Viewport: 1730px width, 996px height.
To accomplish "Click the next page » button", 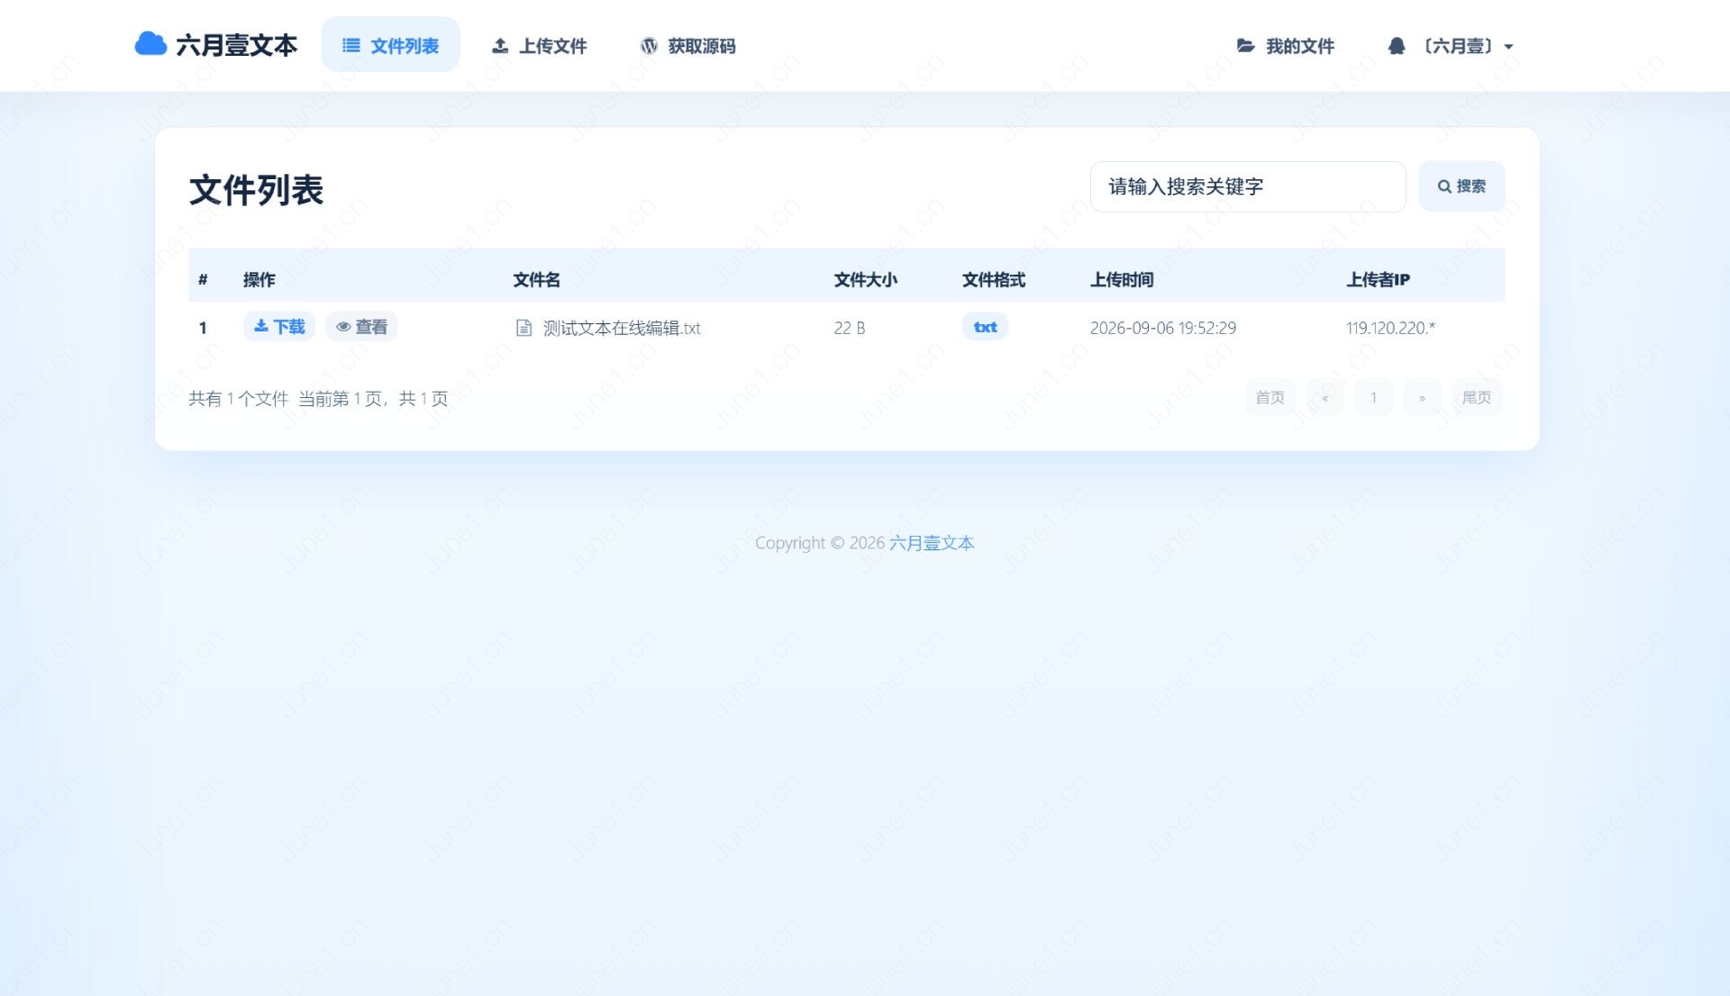I will point(1422,398).
